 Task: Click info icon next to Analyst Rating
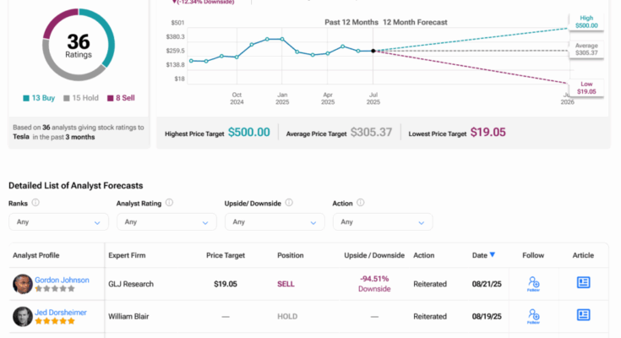click(x=169, y=203)
